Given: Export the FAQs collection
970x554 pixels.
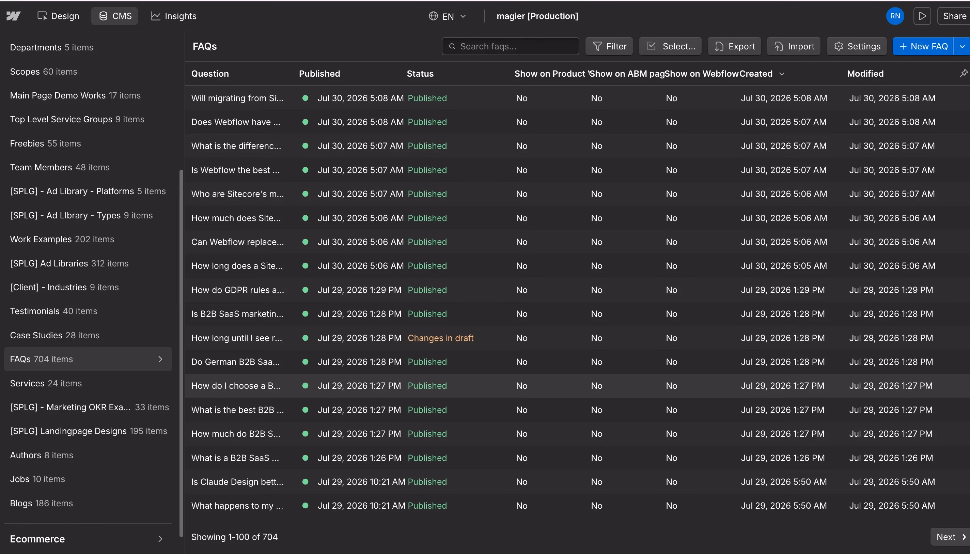Looking at the screenshot, I should pyautogui.click(x=734, y=46).
